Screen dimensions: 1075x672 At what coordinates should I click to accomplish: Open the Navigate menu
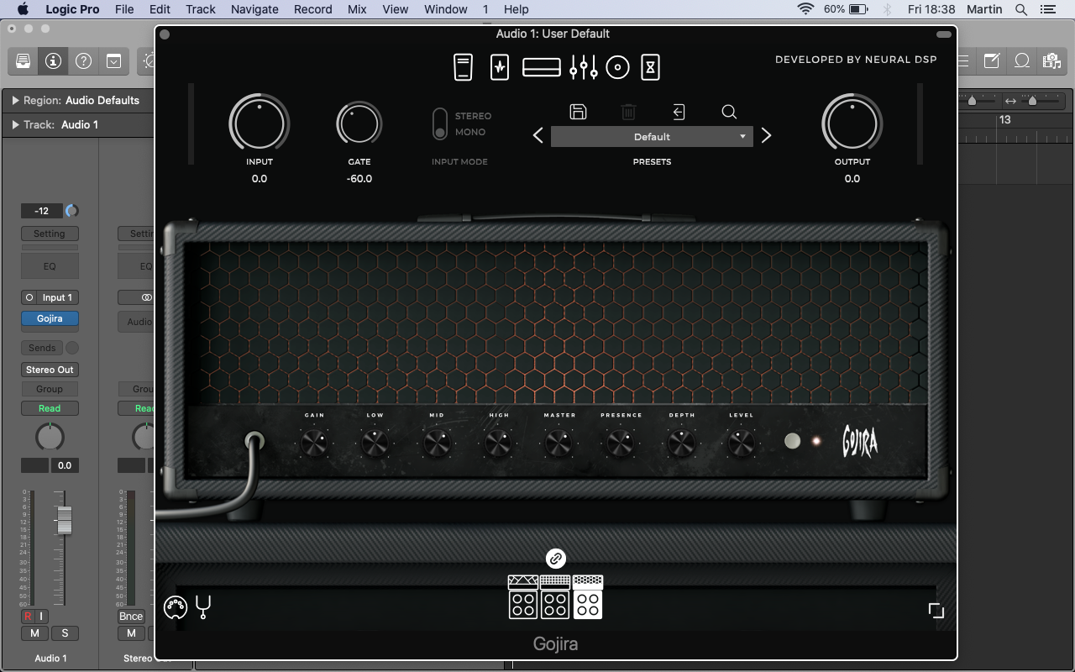point(254,9)
